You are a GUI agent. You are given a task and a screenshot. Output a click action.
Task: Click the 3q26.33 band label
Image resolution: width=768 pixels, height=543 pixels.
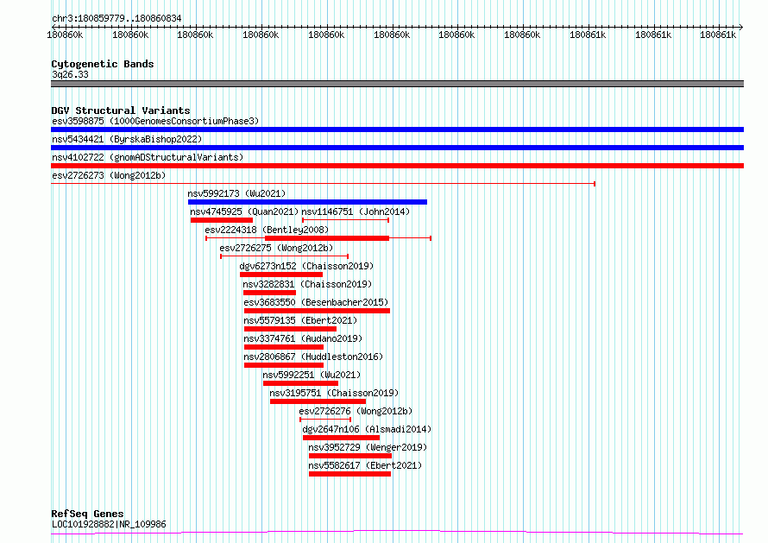[70, 74]
